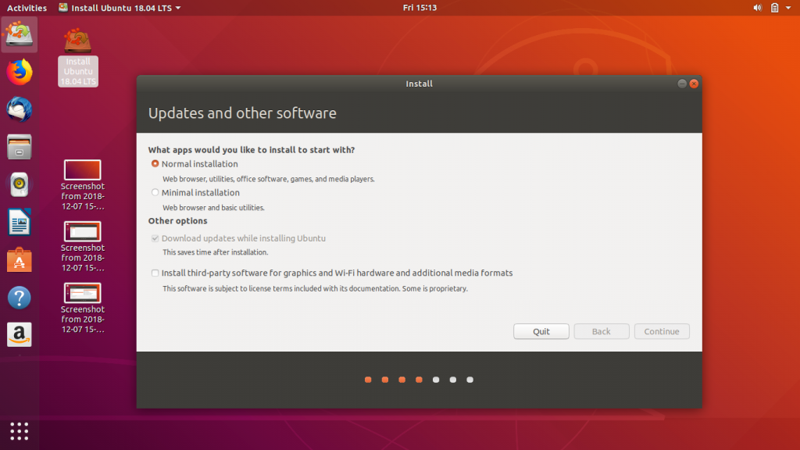Select the third desktop Screenshot file thumbnail
This screenshot has width=800, height=450.
[x=82, y=293]
